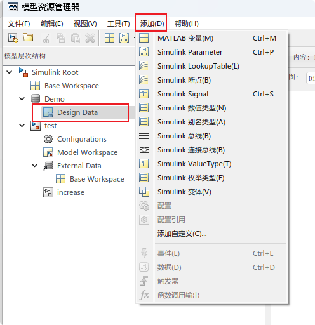
Task: Open the 工具(T) menu
Action: click(118, 23)
